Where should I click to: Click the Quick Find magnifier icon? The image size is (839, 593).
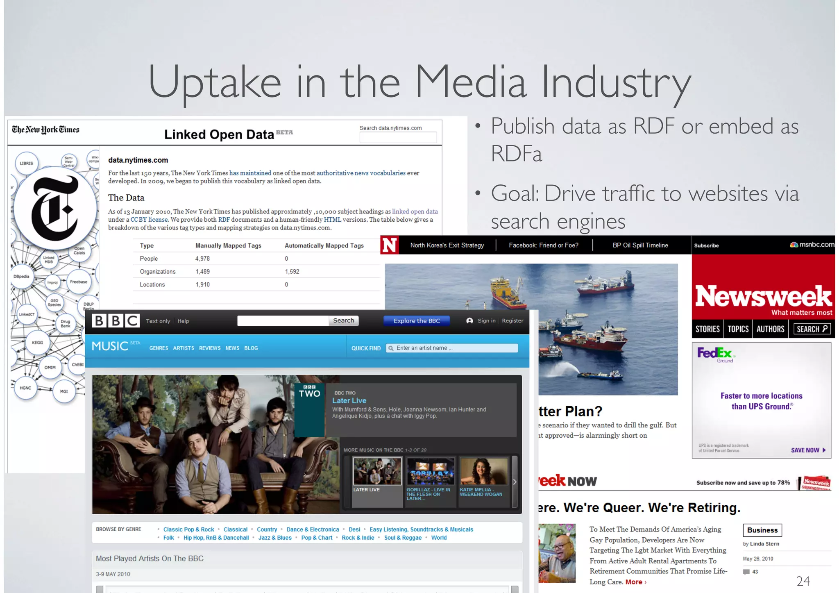[391, 348]
